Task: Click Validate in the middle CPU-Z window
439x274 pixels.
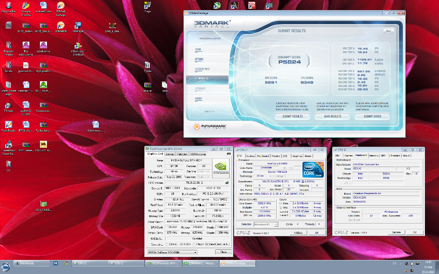Action: point(298,233)
